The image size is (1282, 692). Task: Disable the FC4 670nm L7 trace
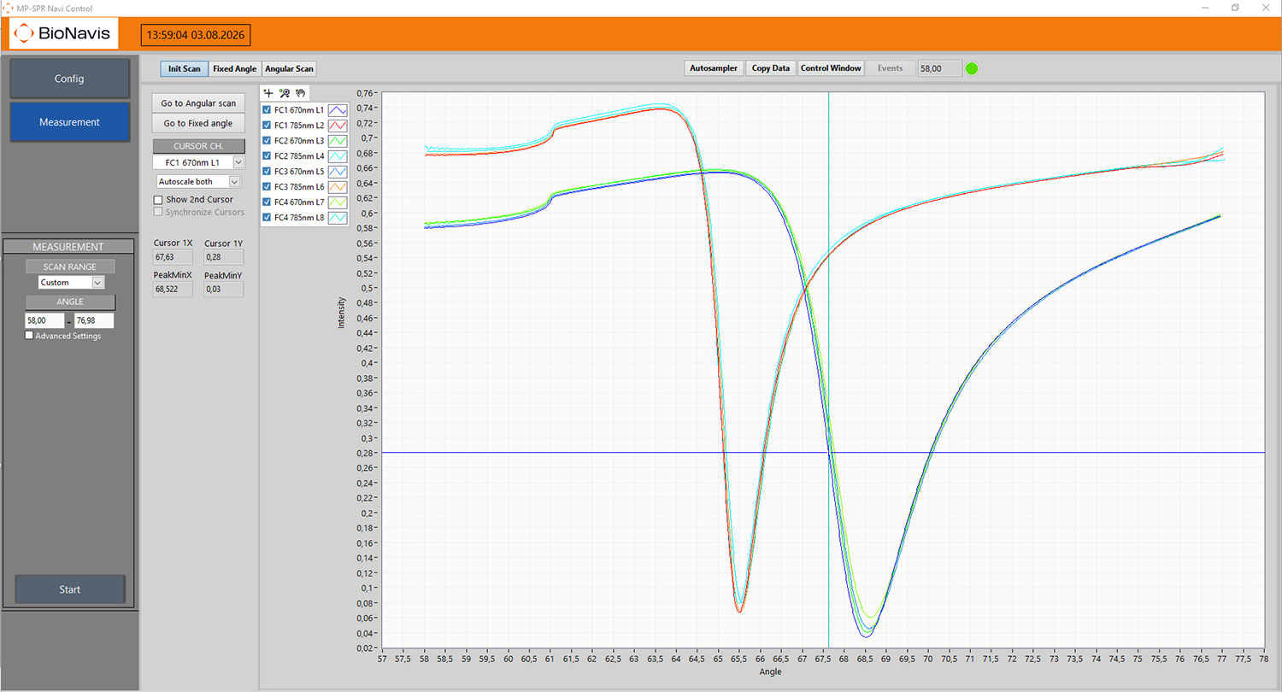tap(268, 202)
